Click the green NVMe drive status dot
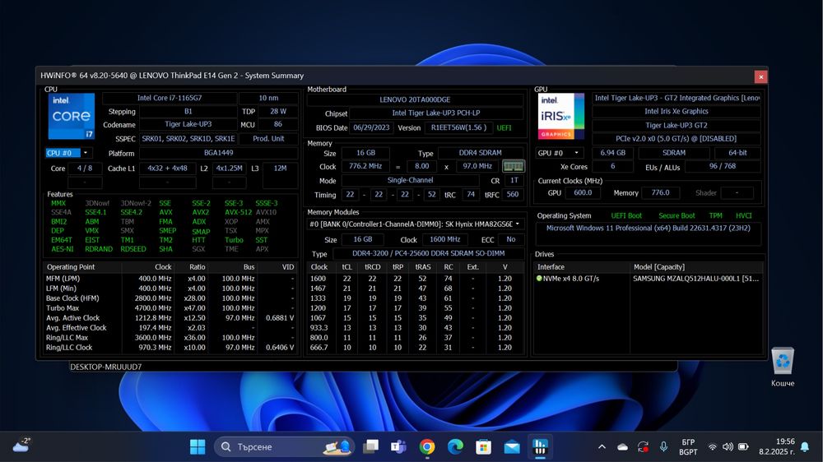 tap(539, 279)
